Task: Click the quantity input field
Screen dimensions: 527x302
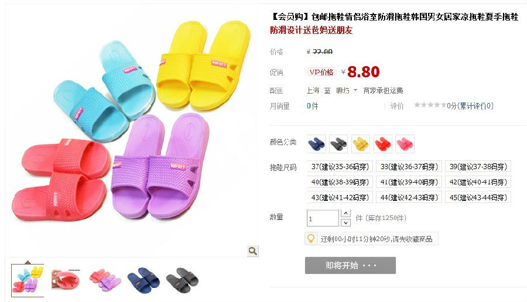Action: coord(323,218)
